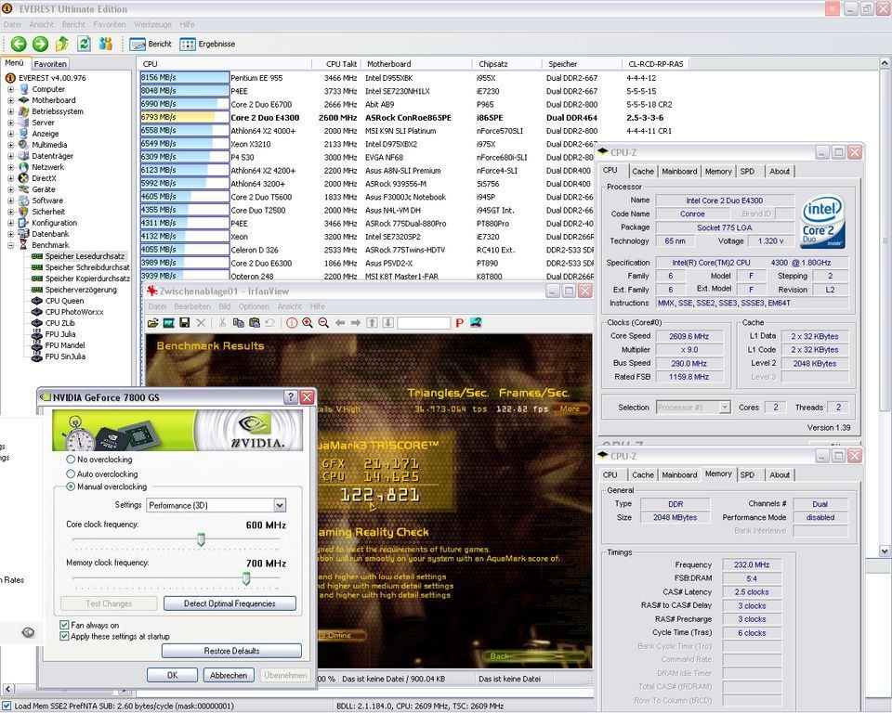The width and height of the screenshot is (892, 713).
Task: Go to next image arrow in IrfanView
Action: (356, 323)
